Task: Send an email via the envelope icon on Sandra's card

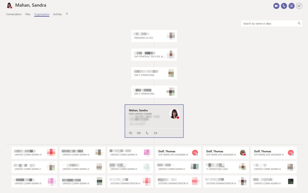Action: [x=139, y=133]
